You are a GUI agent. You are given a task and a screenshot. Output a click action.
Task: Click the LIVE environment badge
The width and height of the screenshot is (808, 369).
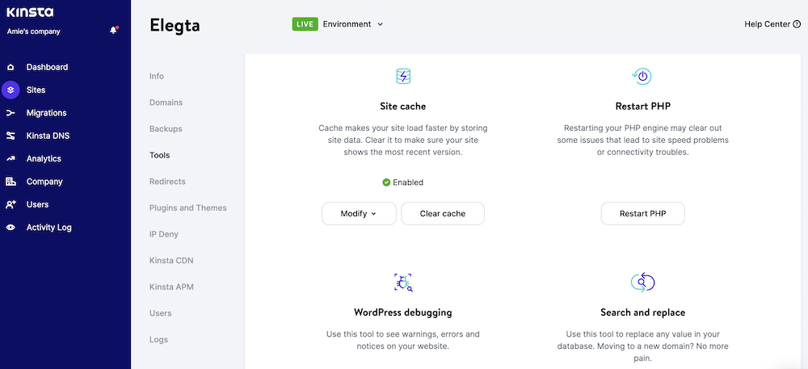point(305,23)
